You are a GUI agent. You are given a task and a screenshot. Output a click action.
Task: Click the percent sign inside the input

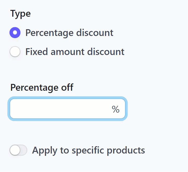tap(116, 109)
